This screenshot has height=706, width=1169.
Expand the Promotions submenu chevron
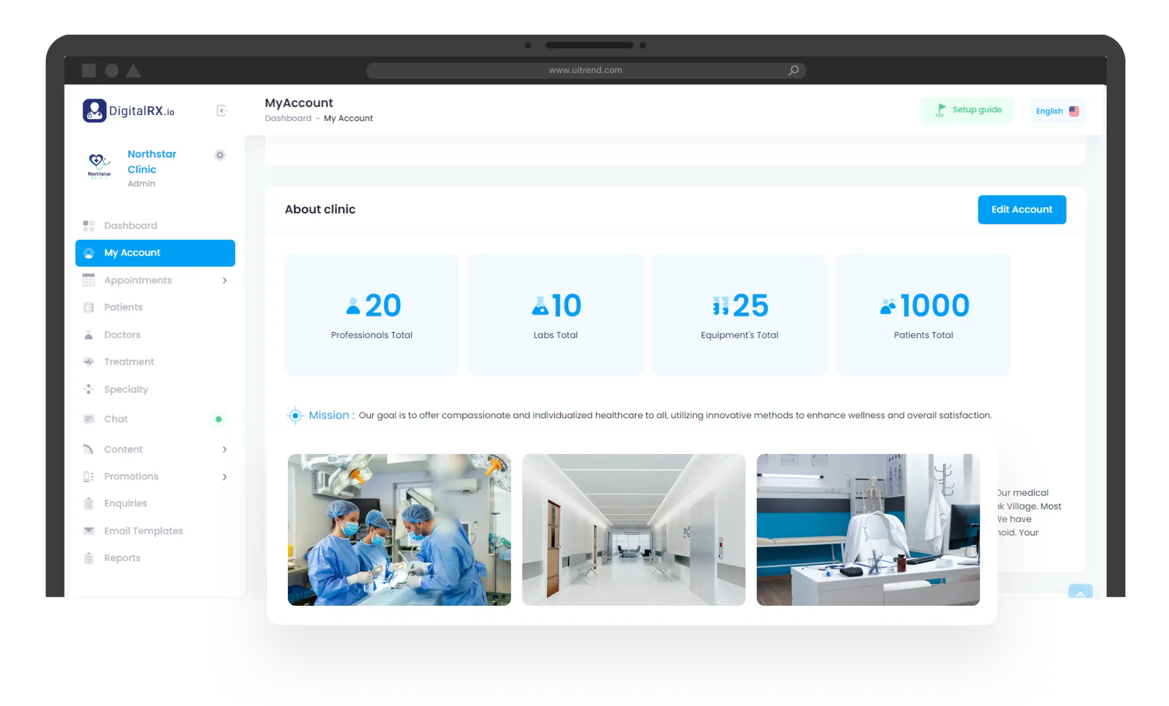pyautogui.click(x=224, y=477)
